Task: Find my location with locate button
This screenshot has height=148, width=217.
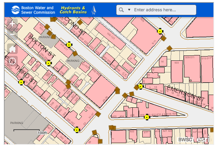Action: click(x=12, y=61)
